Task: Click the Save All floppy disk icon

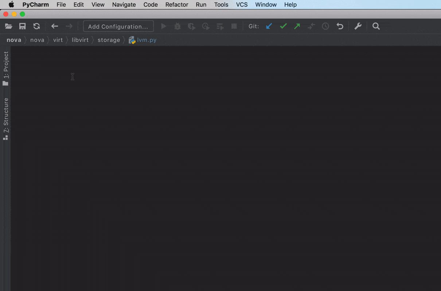Action: click(x=23, y=26)
